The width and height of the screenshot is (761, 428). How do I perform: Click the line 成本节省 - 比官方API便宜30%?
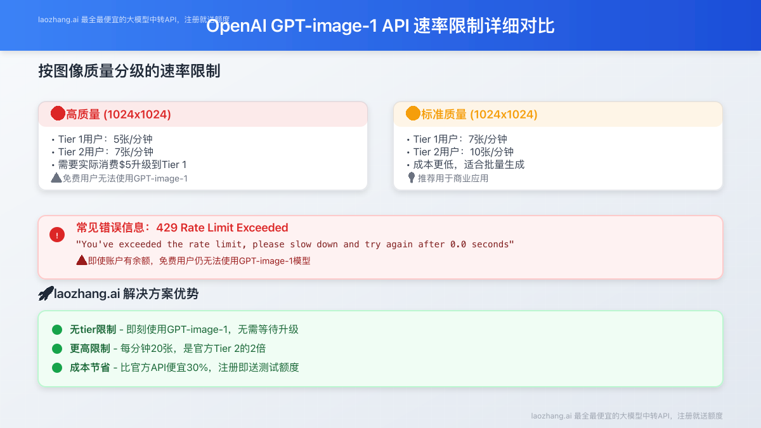click(184, 368)
